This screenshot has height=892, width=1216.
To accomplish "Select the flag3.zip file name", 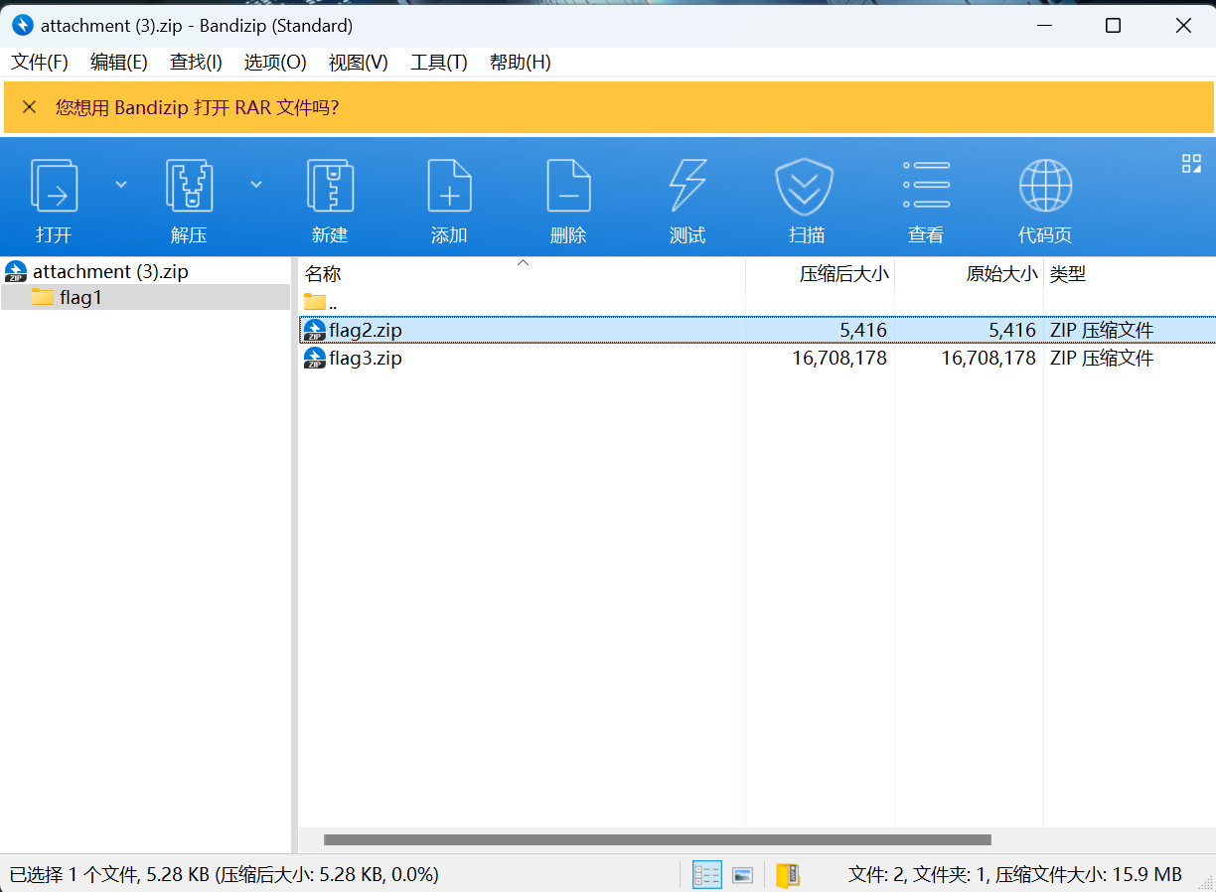I will tap(366, 358).
